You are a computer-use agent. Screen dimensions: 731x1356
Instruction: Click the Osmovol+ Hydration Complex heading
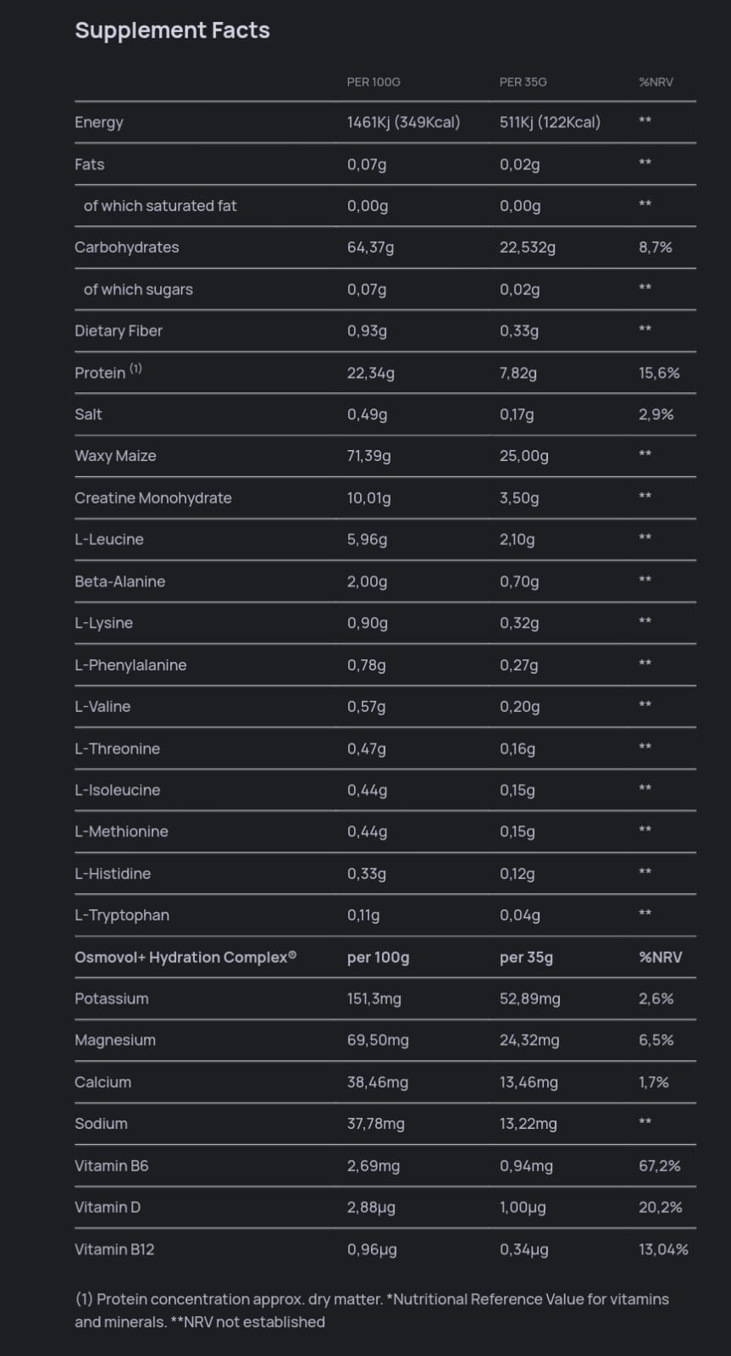186,958
